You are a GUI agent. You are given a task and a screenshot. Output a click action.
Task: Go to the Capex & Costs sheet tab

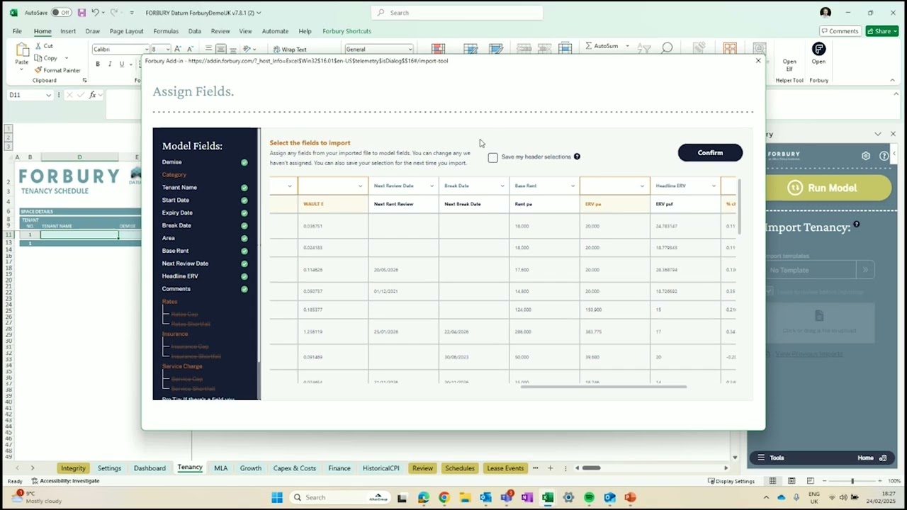tap(294, 468)
